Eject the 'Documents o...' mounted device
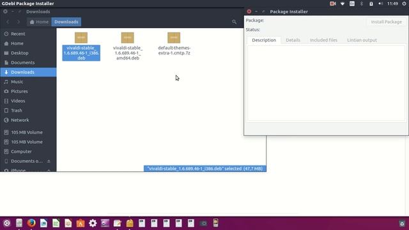Screen dimensions: 409x230 point(49,161)
